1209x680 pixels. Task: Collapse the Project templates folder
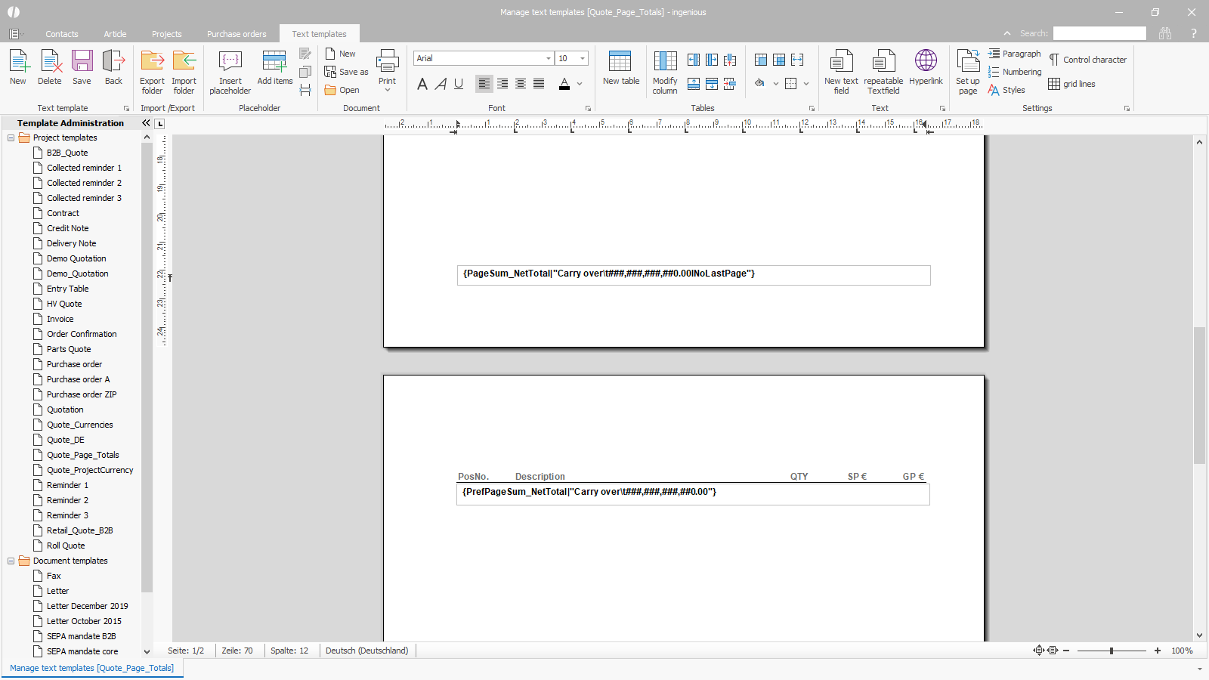(11, 138)
